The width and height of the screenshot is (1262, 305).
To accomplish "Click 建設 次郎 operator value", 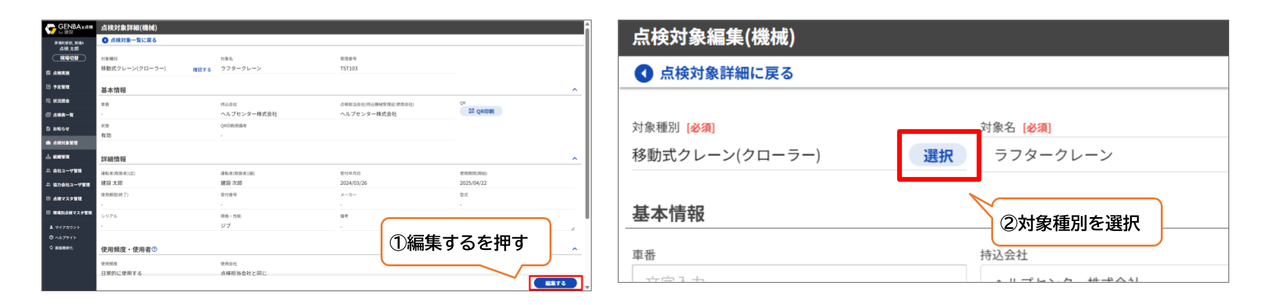I will pyautogui.click(x=231, y=183).
